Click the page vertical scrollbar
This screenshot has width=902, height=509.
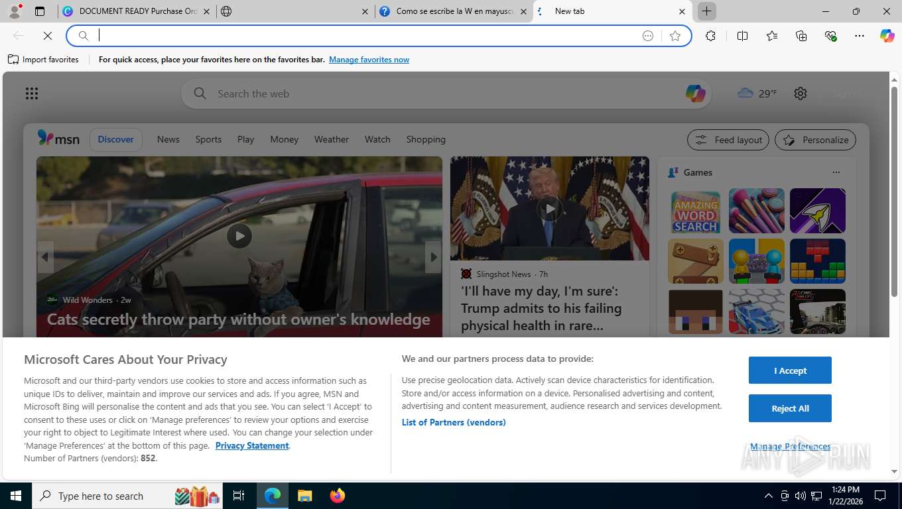(894, 192)
